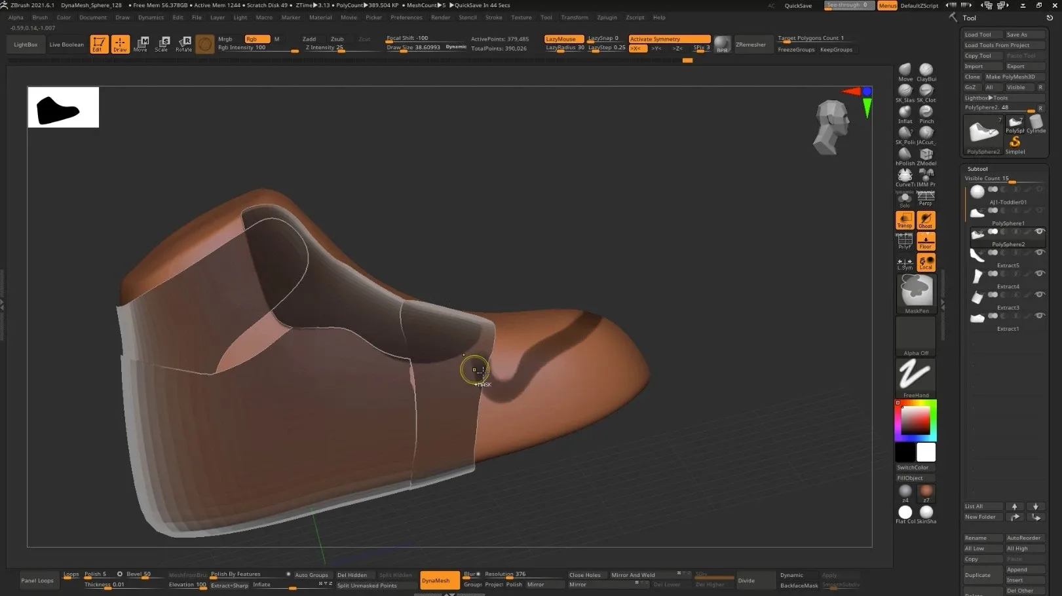Toggle Transp transparency mode
Image resolution: width=1062 pixels, height=596 pixels.
pyautogui.click(x=905, y=220)
